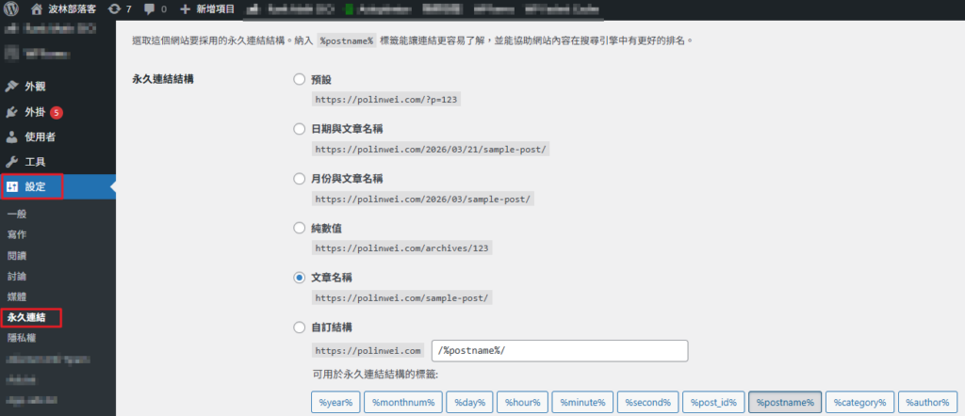Click the 使用者 person icon

pos(11,137)
